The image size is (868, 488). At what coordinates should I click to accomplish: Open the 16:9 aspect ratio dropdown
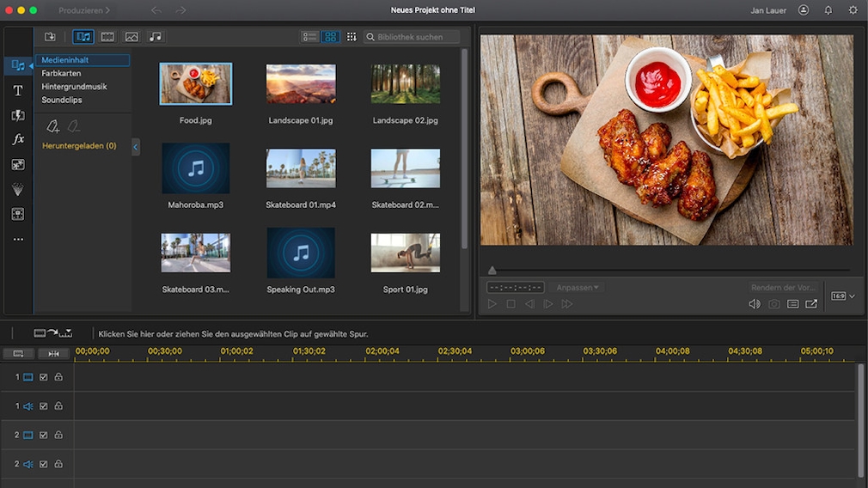842,296
